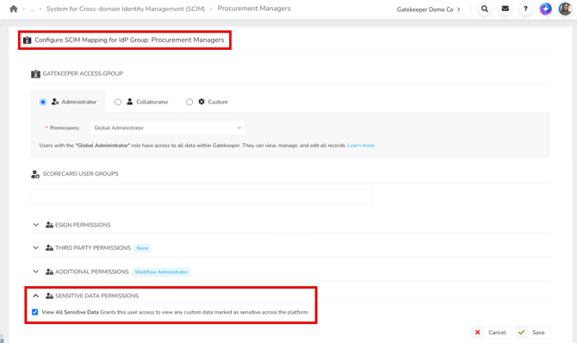The height and width of the screenshot is (343, 577).
Task: Click the Third Party Permissions users icon
Action: tap(49, 248)
